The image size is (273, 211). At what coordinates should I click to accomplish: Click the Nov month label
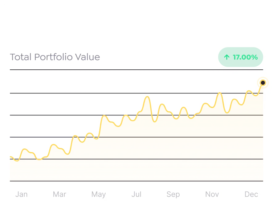pos(212,194)
